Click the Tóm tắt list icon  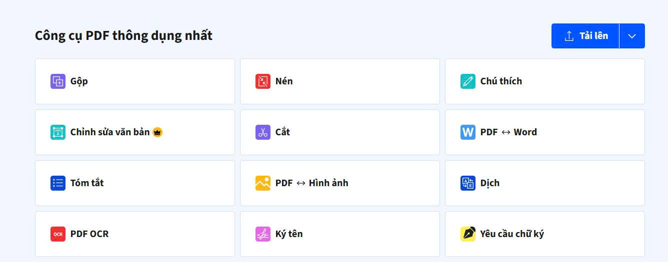point(58,183)
